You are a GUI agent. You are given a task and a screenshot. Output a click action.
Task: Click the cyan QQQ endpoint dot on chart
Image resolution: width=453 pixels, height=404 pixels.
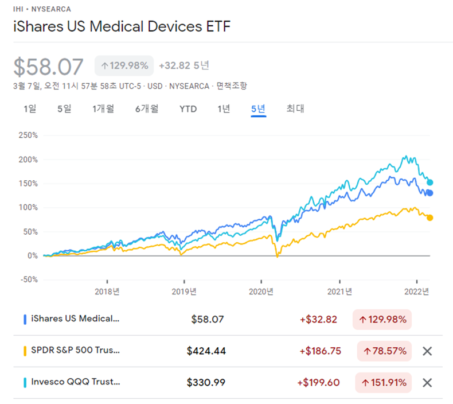tap(429, 182)
